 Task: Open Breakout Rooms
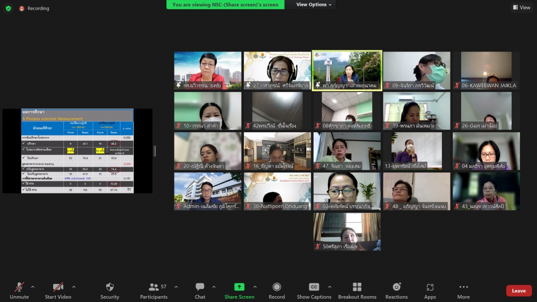click(x=357, y=287)
